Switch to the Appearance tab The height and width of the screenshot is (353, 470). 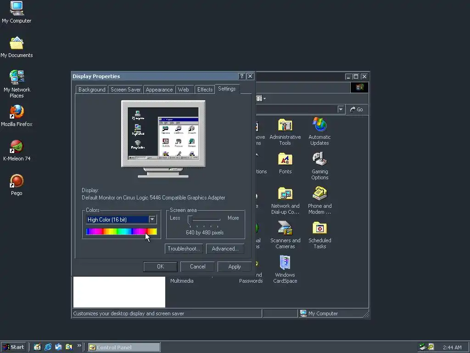[159, 90]
